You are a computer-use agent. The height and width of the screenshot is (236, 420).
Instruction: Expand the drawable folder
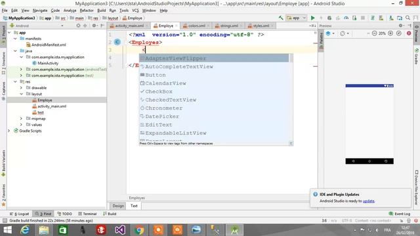pos(21,88)
